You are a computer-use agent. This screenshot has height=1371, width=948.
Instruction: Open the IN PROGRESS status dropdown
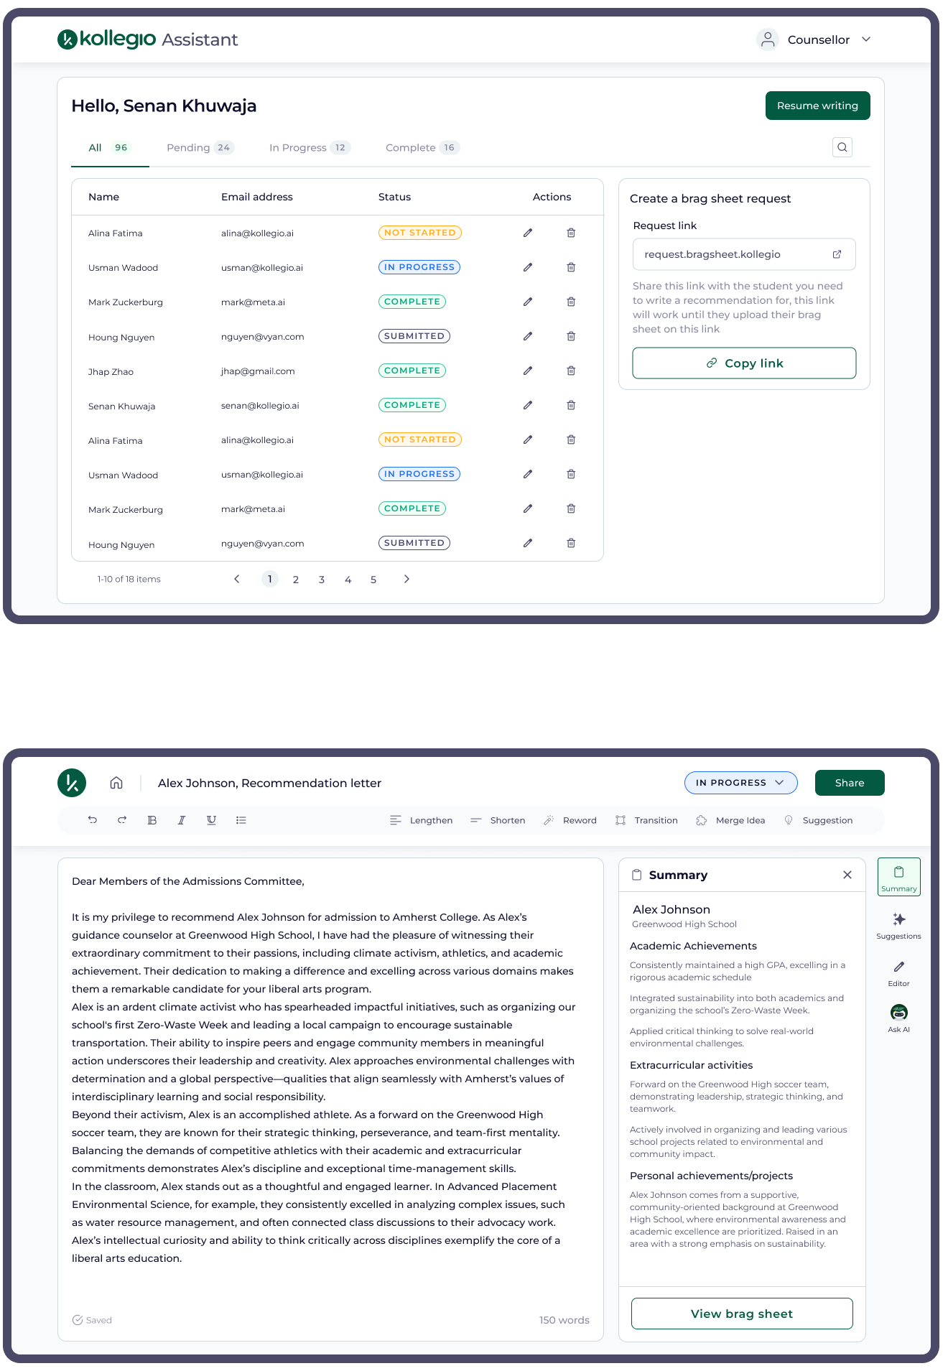(x=740, y=783)
